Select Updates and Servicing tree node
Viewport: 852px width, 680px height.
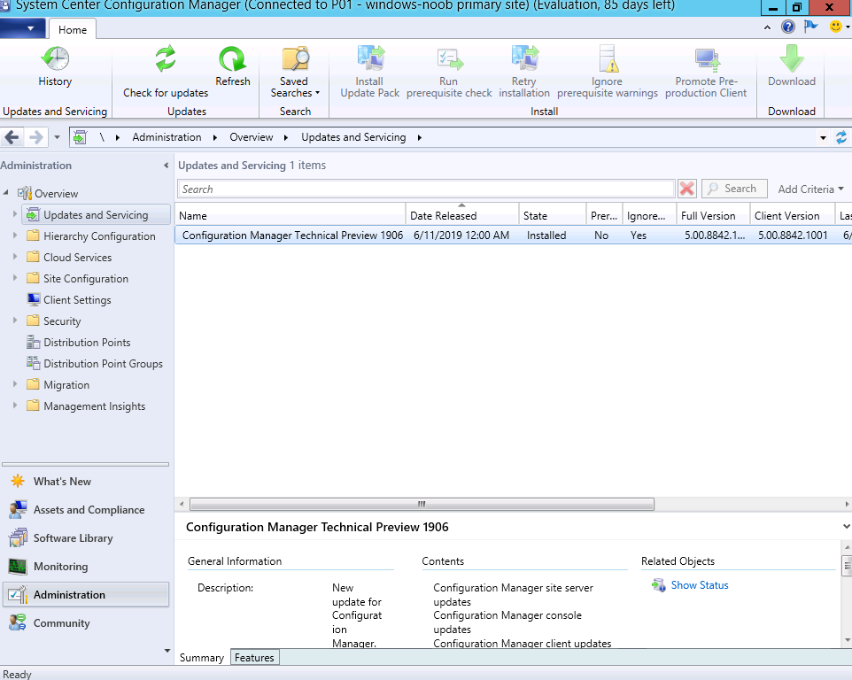pyautogui.click(x=96, y=214)
